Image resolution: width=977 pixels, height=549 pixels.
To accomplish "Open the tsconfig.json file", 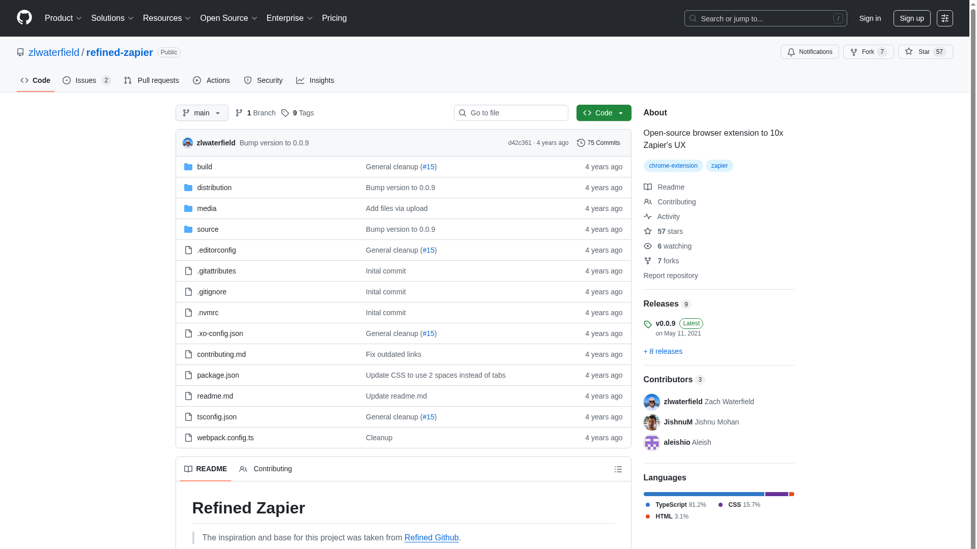I will point(217,417).
